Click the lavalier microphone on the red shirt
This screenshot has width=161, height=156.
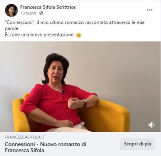tap(63, 92)
